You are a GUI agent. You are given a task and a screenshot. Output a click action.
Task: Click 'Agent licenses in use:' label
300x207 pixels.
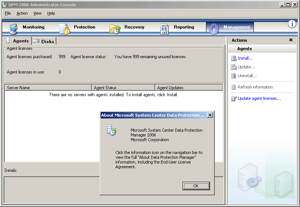click(x=26, y=72)
